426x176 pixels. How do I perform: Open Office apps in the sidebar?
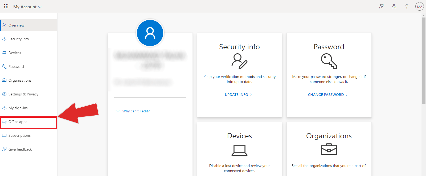pyautogui.click(x=18, y=122)
